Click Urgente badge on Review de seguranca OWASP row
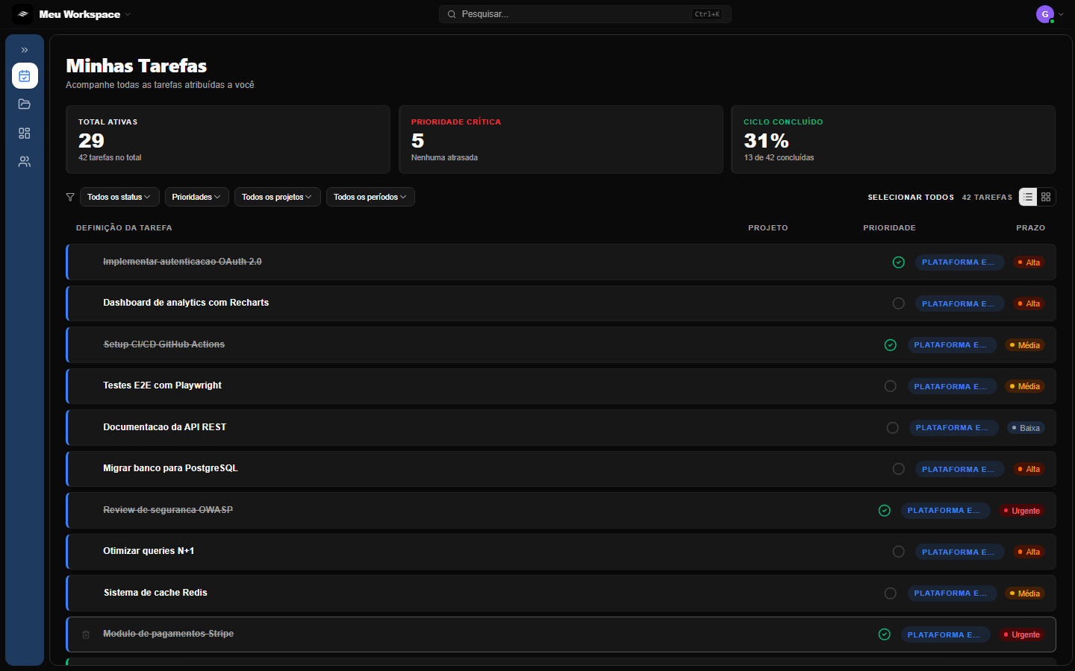The image size is (1075, 671). pyautogui.click(x=1022, y=511)
